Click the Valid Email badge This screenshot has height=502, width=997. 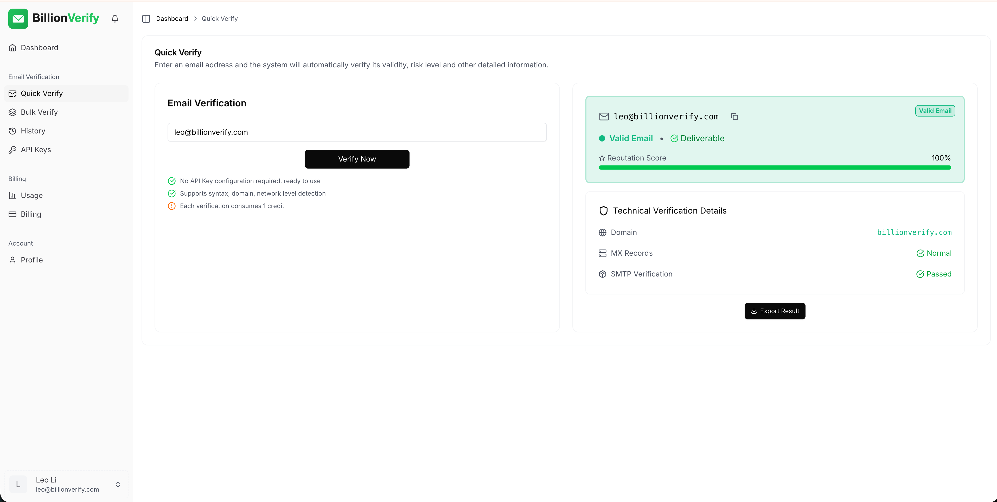[935, 111]
